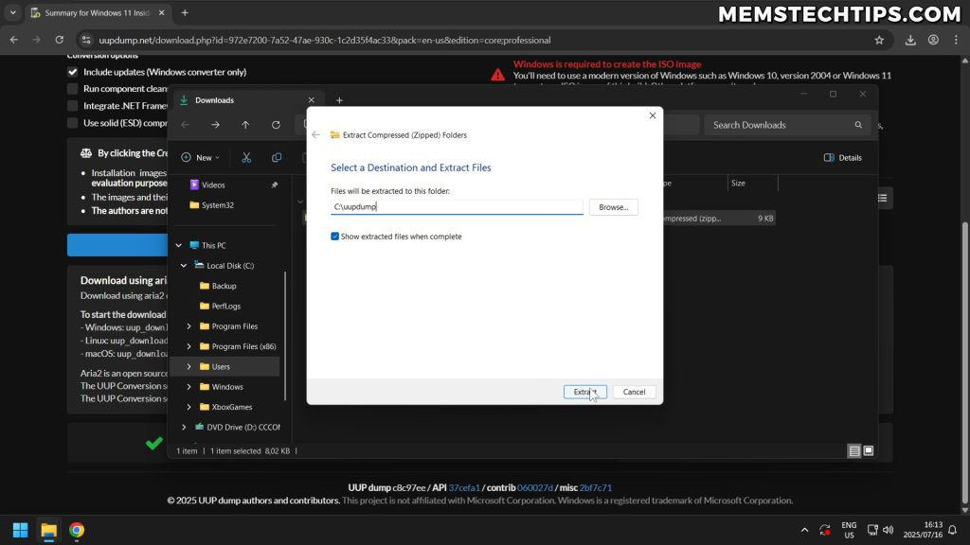Select the Chrome tab Summary for Windows 11
The height and width of the screenshot is (545, 970).
tap(98, 13)
